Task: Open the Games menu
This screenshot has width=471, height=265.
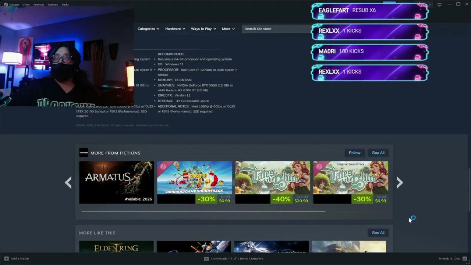Action: pyautogui.click(x=53, y=4)
